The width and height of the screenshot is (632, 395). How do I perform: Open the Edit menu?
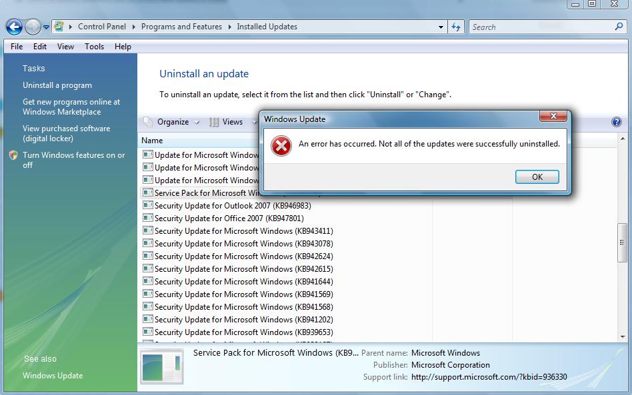(40, 47)
